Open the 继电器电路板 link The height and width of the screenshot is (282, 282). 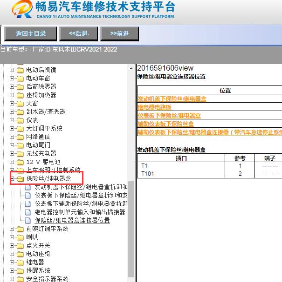click(x=154, y=107)
